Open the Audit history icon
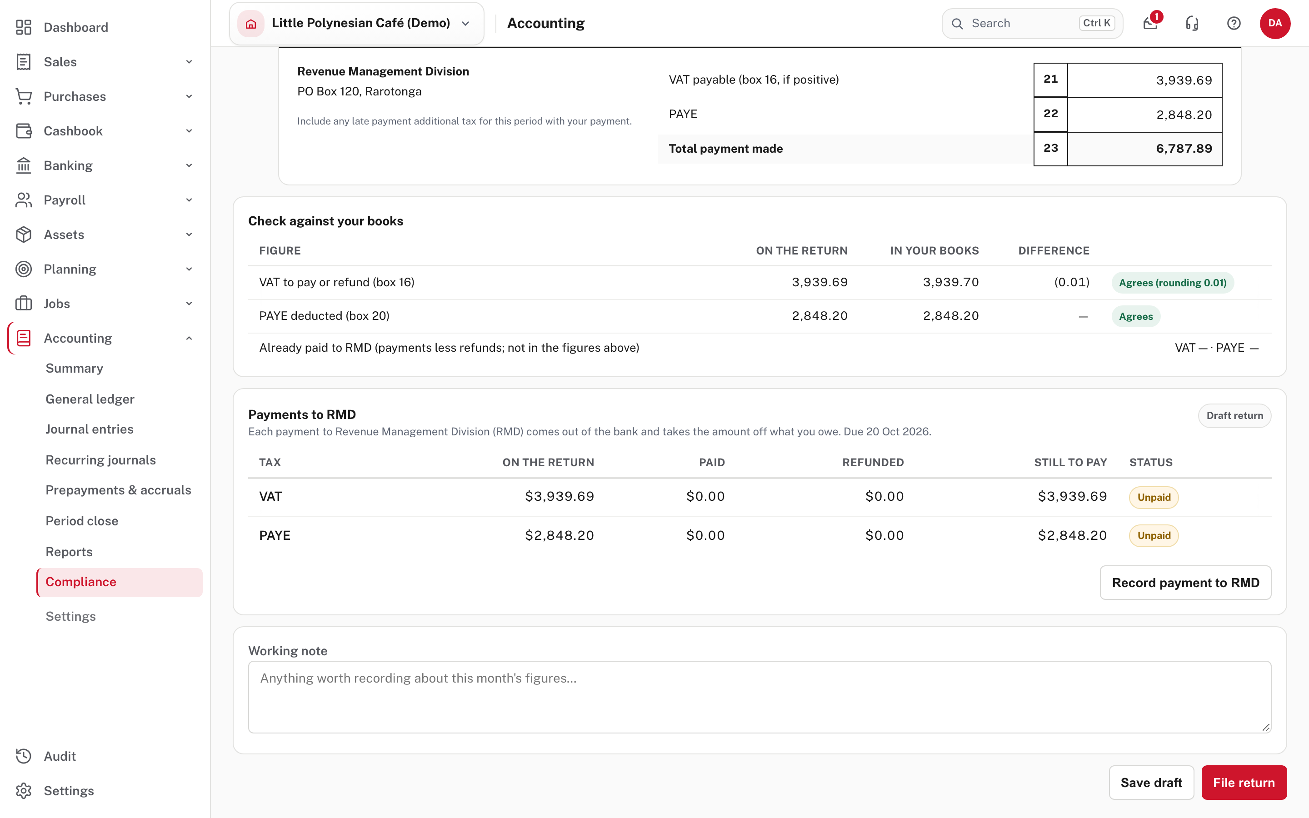 point(23,756)
